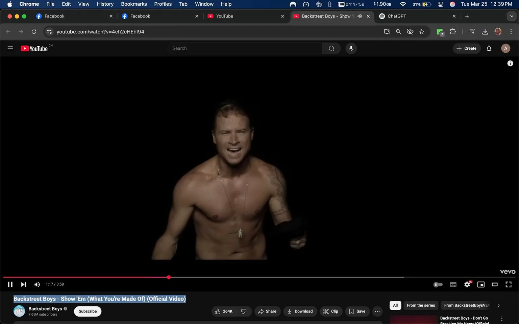Skip to the next video
The height and width of the screenshot is (324, 519).
click(x=23, y=284)
